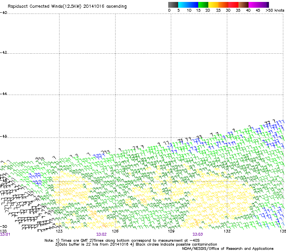286x251 pixels.
Task: Click the red 30-35 knots legend color
Action: tap(233, 5)
